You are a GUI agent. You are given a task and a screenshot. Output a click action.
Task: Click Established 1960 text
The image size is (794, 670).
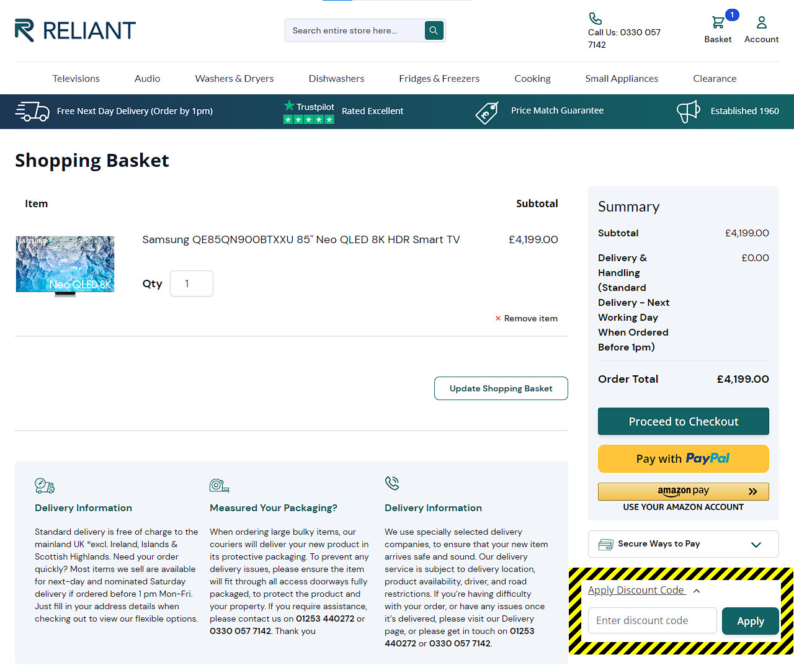pos(744,111)
